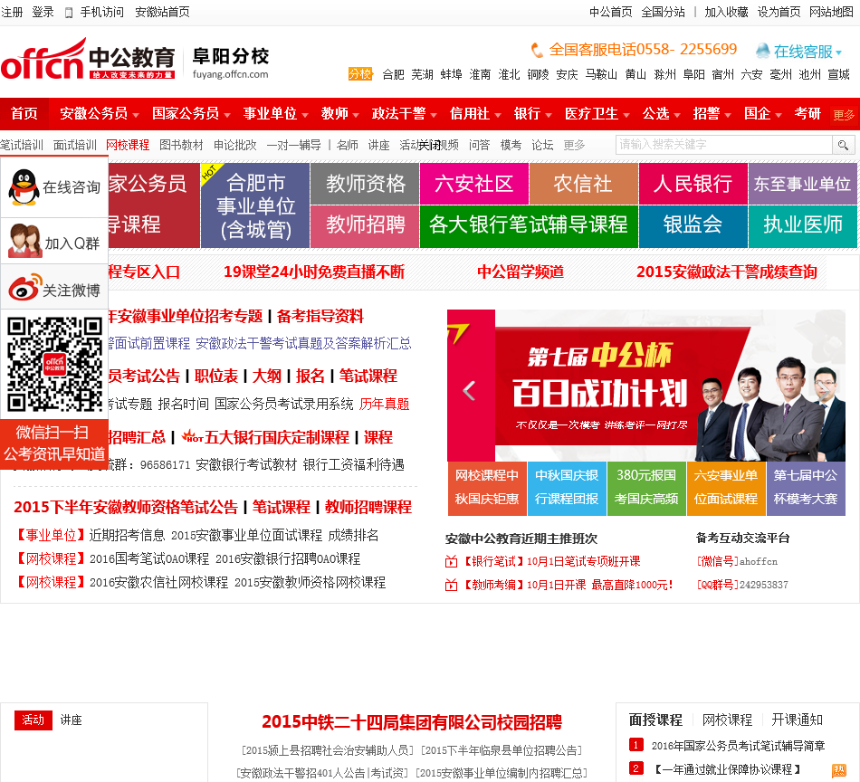Click the HOT flame icon before 五大银行国庆定制课程
The height and width of the screenshot is (782, 860).
pos(192,436)
